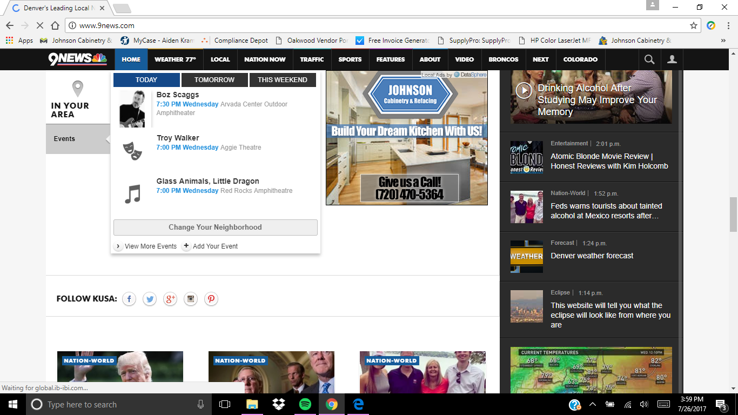Play the Drinking Alcohol video
738x415 pixels.
(x=524, y=90)
